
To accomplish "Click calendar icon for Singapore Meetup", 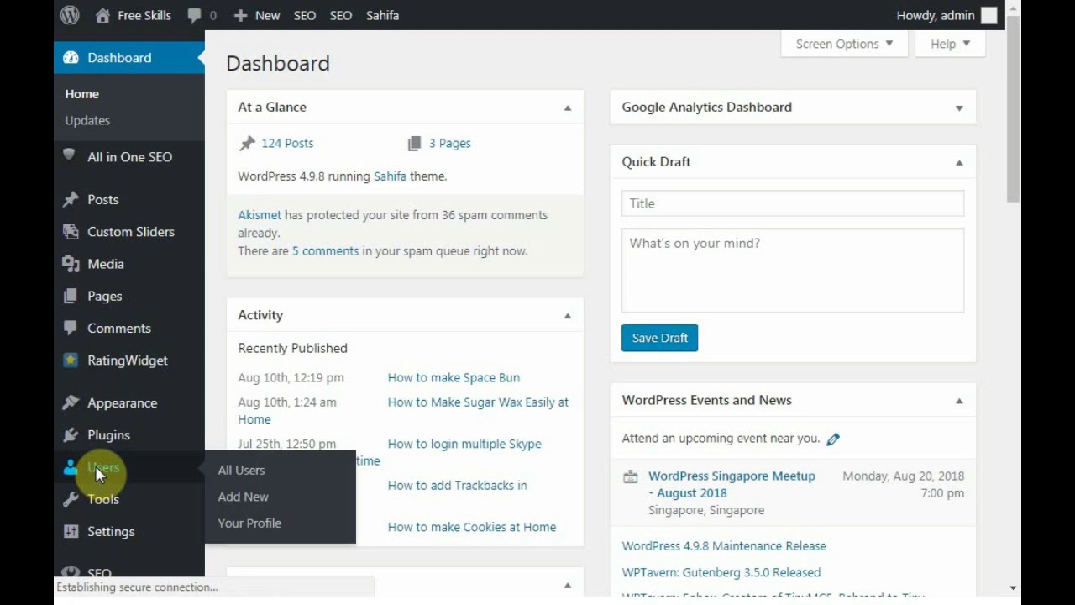I will 631,477.
